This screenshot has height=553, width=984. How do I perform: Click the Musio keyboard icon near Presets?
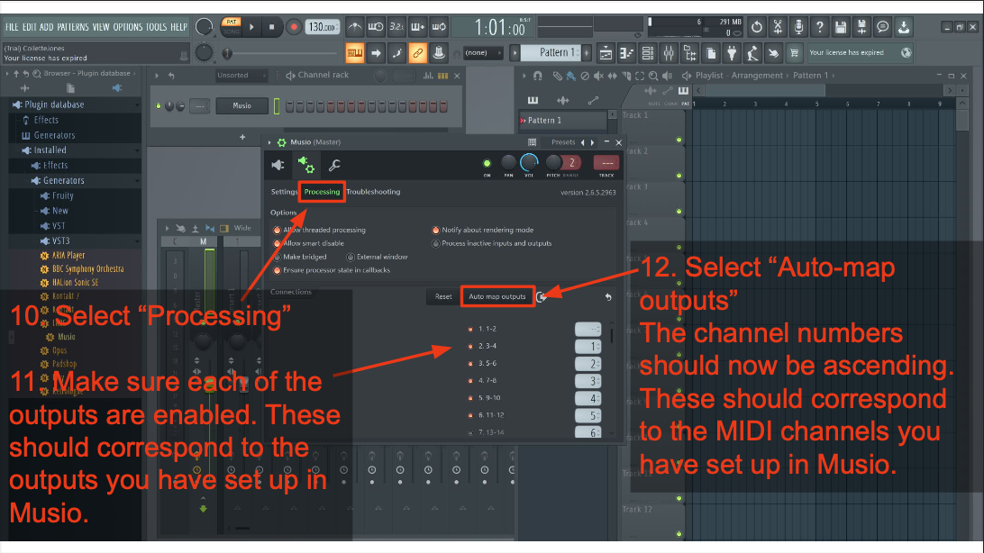pos(533,142)
